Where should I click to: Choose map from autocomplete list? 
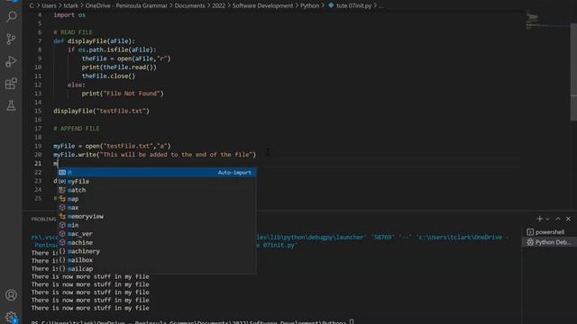157,199
